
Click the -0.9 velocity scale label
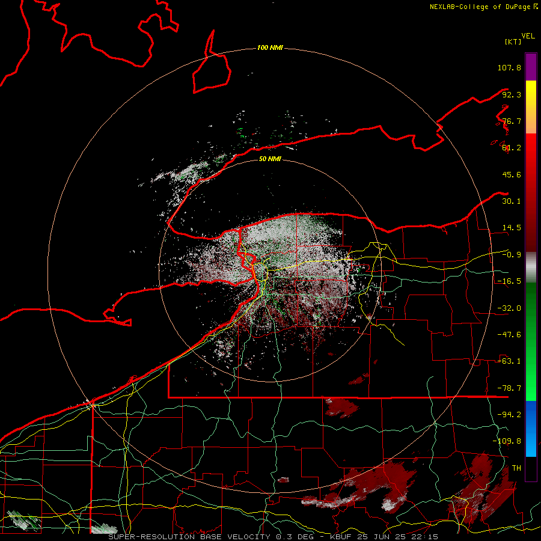point(512,255)
